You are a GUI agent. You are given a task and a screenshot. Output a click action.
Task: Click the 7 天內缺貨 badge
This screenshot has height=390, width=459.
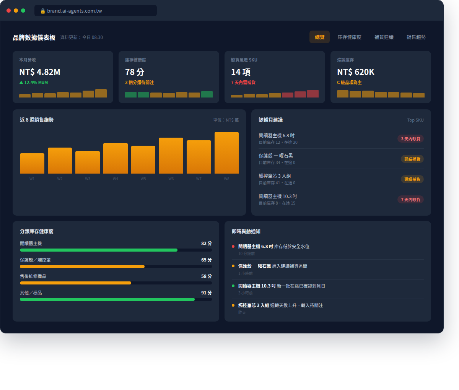coord(410,200)
